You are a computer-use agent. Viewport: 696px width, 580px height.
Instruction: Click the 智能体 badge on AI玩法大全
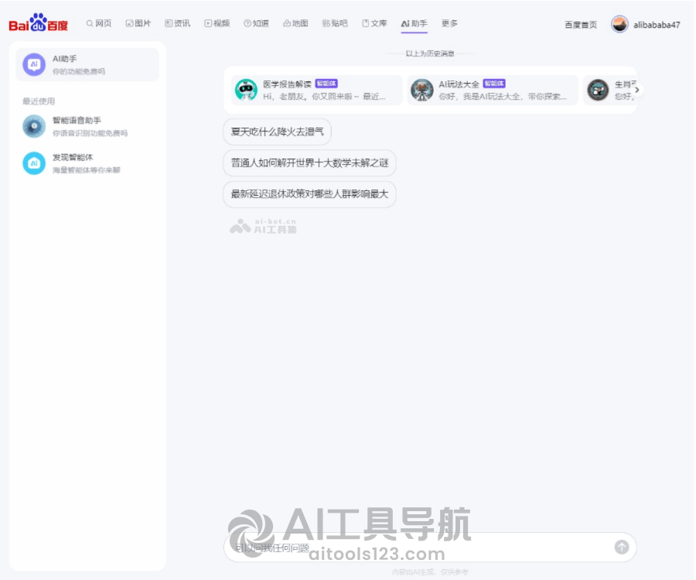(494, 84)
